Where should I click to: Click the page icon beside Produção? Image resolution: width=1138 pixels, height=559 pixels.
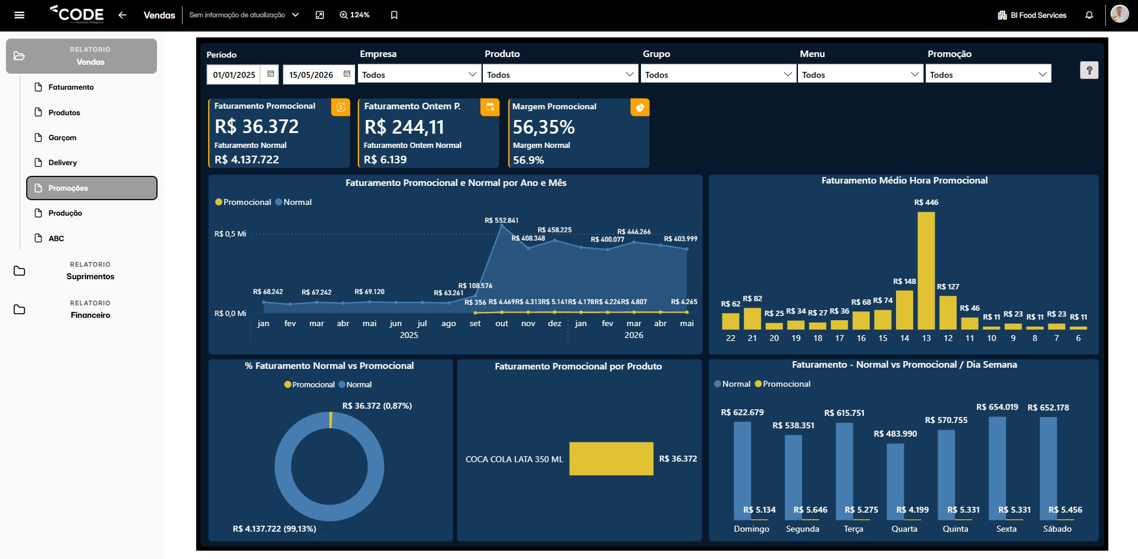(x=38, y=213)
